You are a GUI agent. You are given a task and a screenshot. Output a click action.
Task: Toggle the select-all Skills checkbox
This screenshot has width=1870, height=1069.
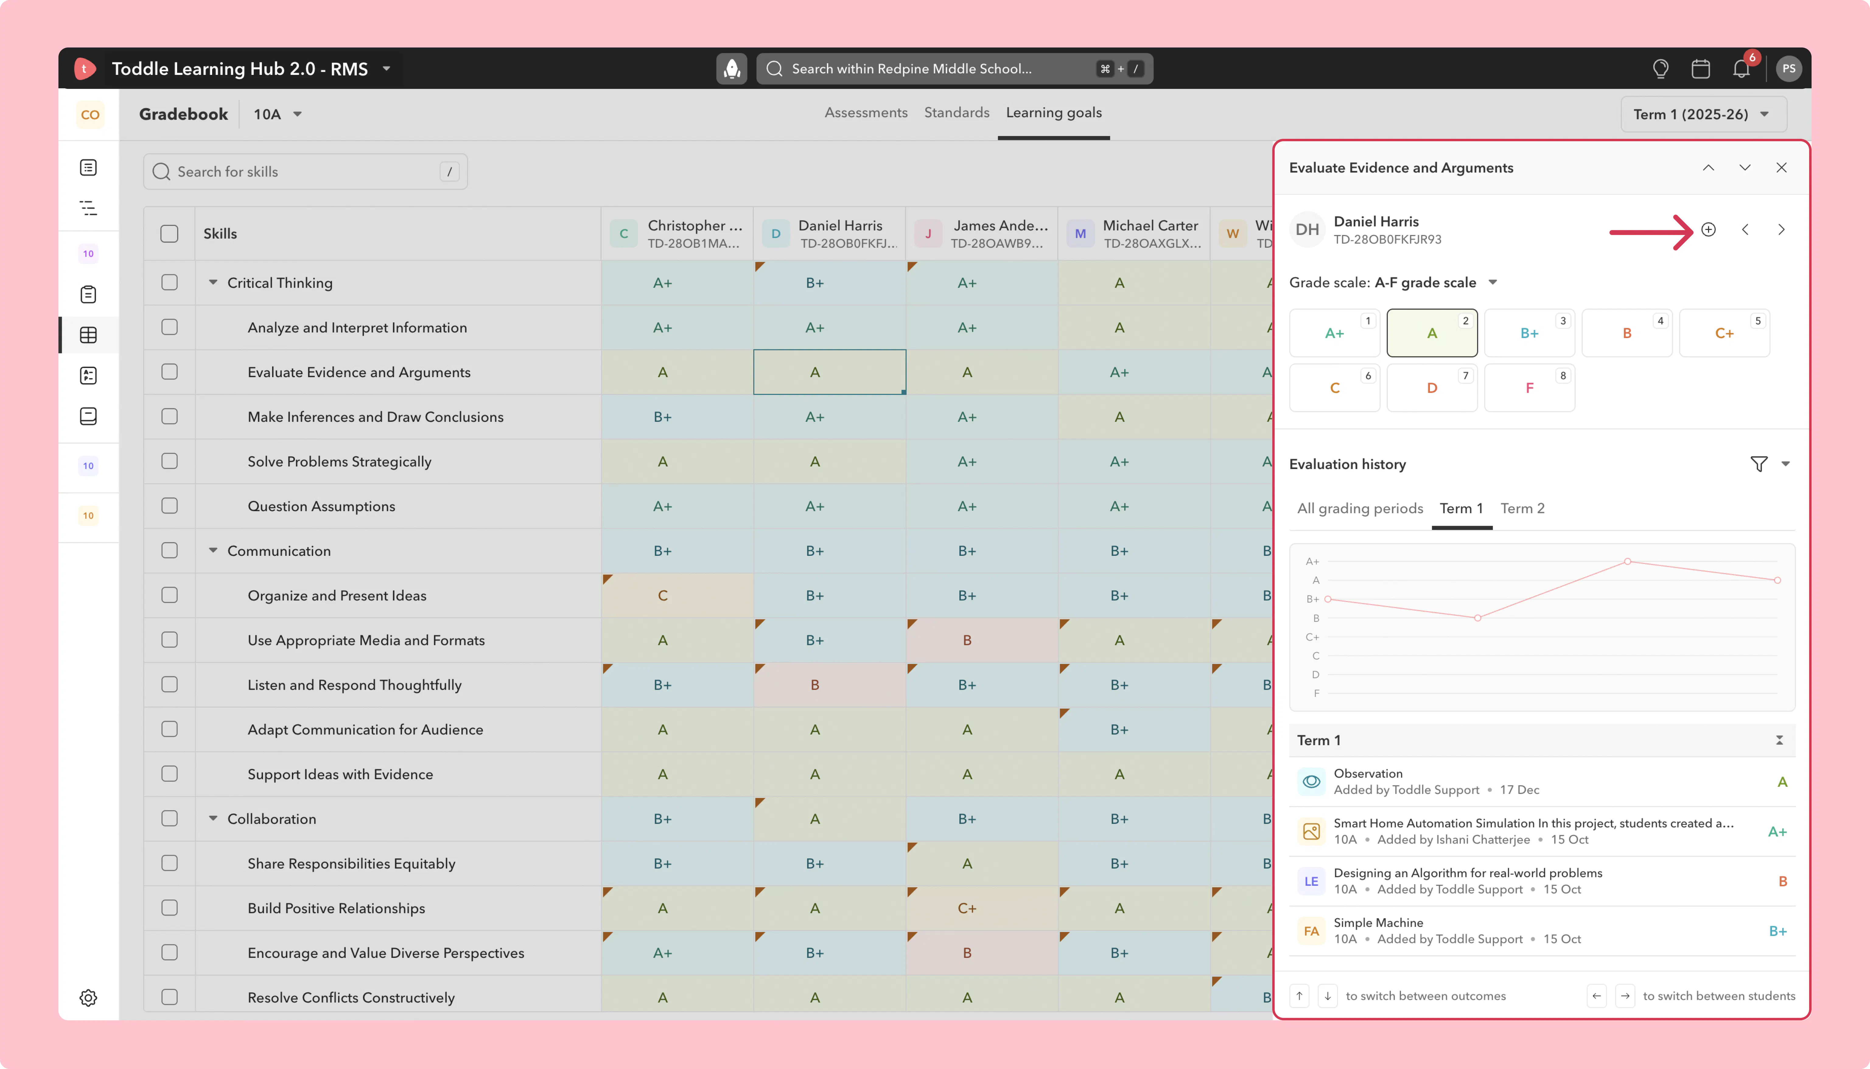169,233
